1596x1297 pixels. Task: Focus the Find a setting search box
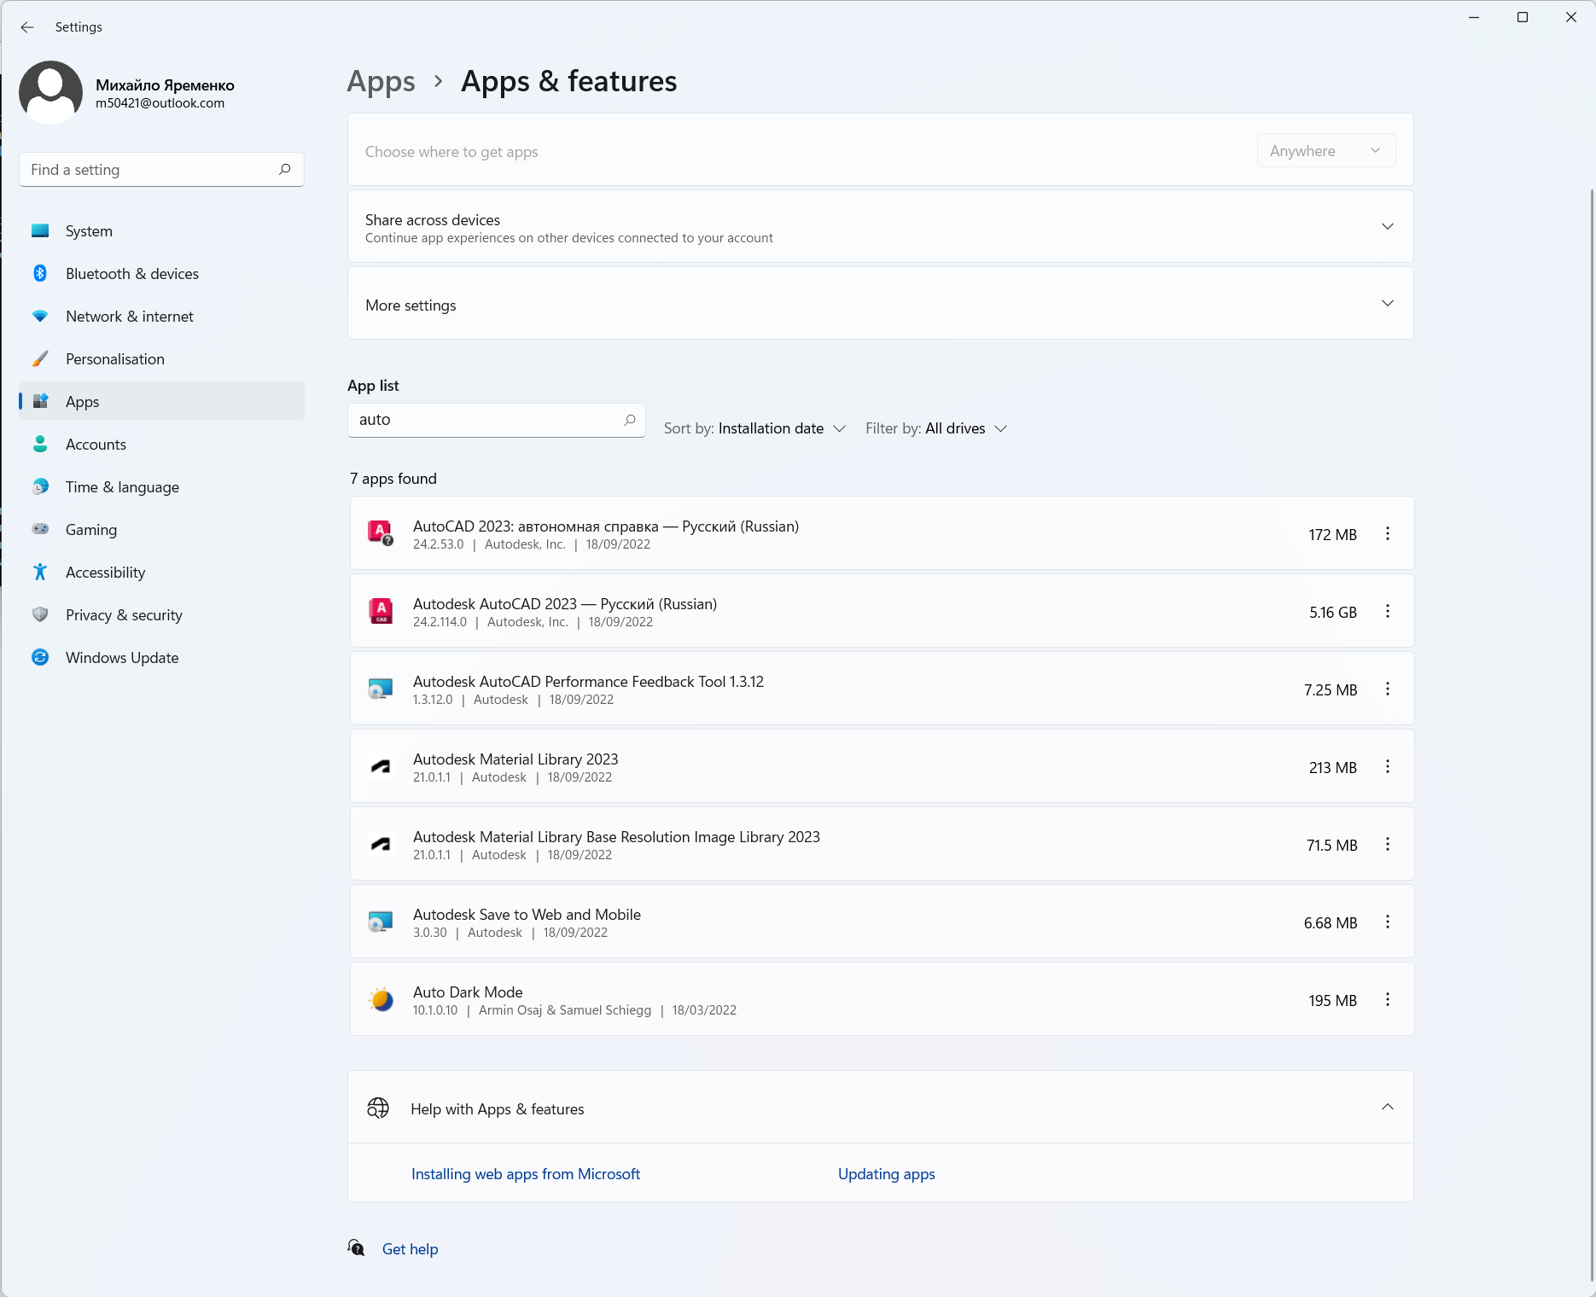coord(161,170)
